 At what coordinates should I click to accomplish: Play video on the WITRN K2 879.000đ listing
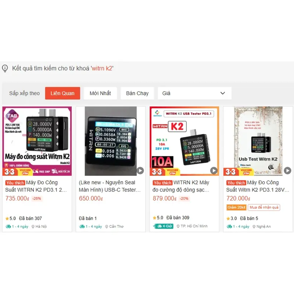(x=214, y=171)
